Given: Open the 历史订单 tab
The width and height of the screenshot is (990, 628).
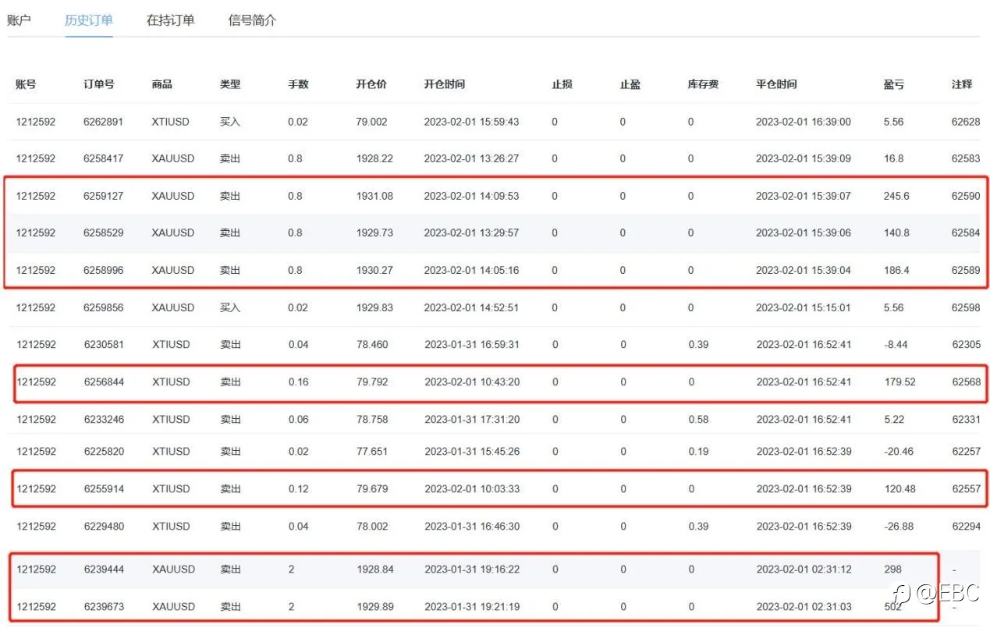Looking at the screenshot, I should (x=89, y=20).
